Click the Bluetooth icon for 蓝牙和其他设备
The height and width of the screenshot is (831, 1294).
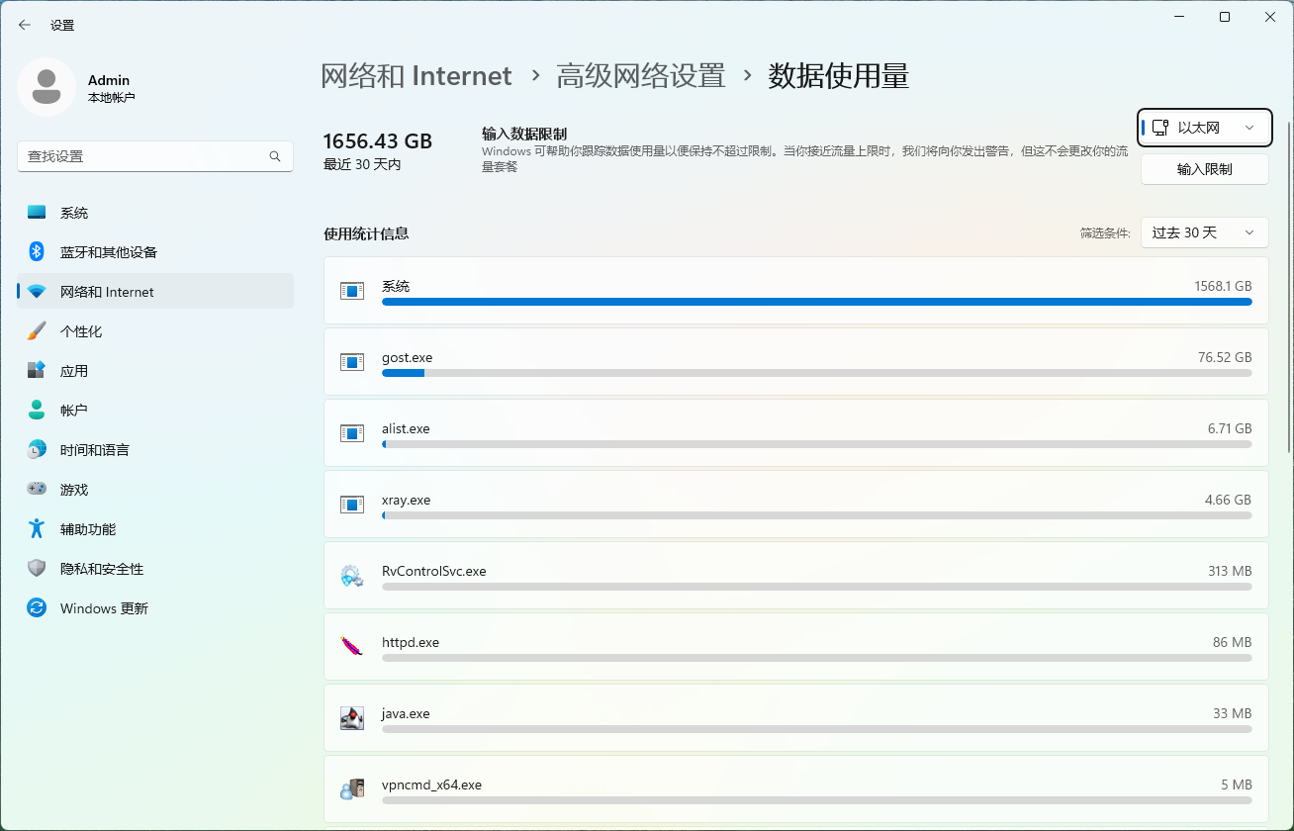click(37, 252)
